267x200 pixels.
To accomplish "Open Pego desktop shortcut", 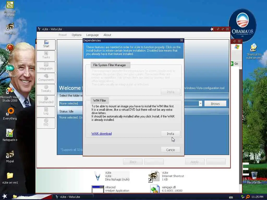I will click(x=10, y=50).
